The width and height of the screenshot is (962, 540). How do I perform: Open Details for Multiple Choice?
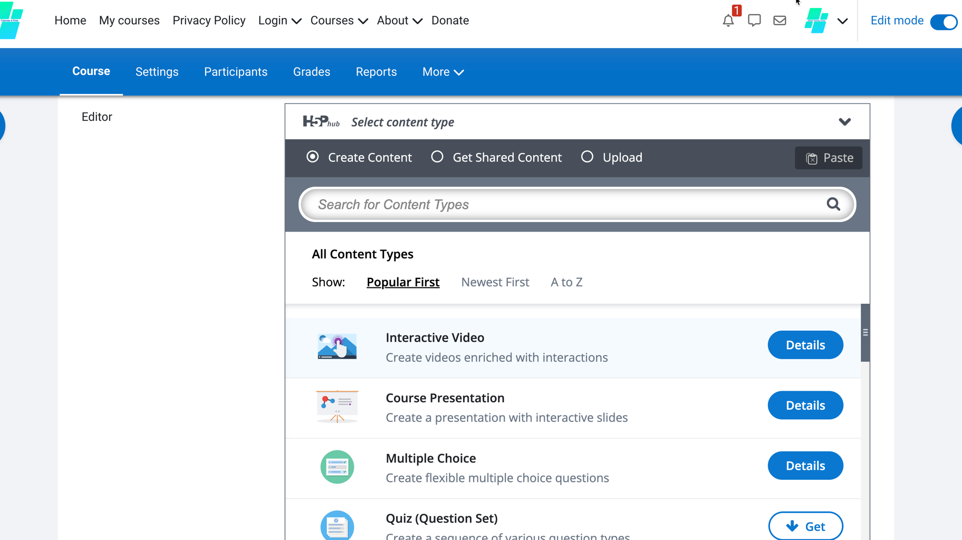click(x=805, y=466)
